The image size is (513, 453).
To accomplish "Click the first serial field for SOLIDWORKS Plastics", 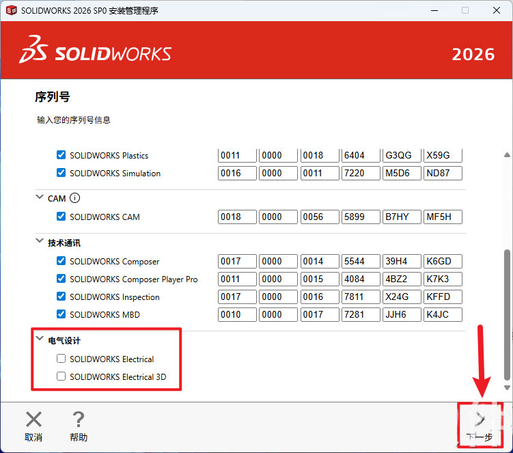I will (x=238, y=155).
